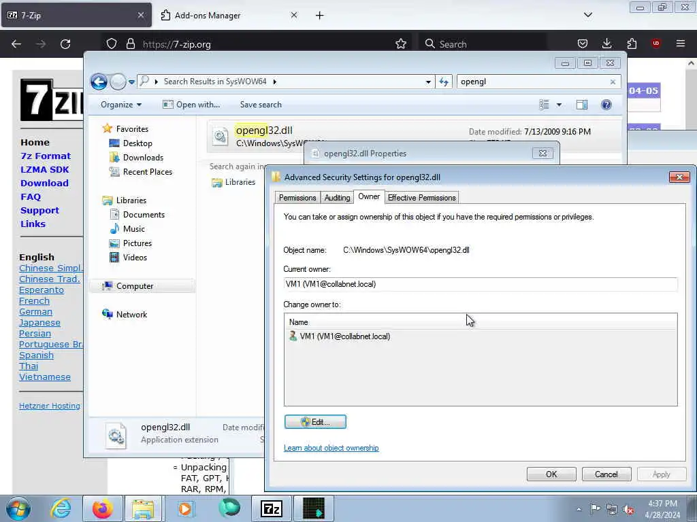Open FAQ link on 7-zip site
The height and width of the screenshot is (522, 697).
click(30, 197)
